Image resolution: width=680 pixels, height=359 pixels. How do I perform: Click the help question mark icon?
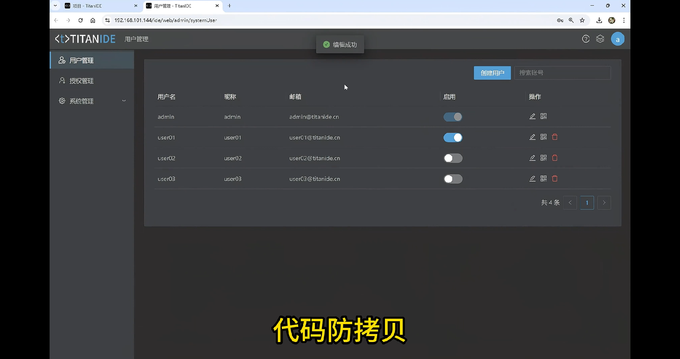click(586, 39)
